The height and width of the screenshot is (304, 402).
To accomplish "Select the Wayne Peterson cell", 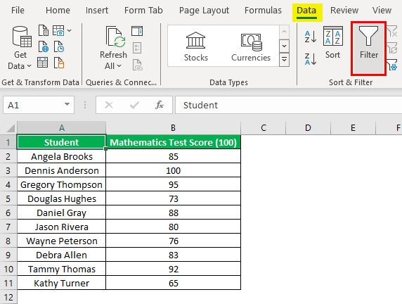I will tap(62, 241).
